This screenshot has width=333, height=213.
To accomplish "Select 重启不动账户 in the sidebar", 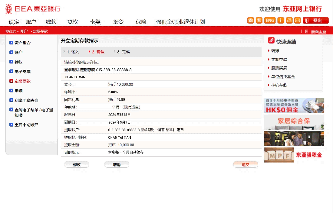I will (x=26, y=125).
